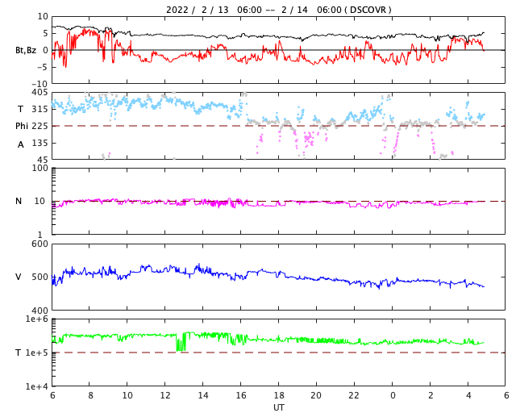The width and height of the screenshot is (516, 413).
Task: Click the '16' hour tick label
Action: (241, 395)
